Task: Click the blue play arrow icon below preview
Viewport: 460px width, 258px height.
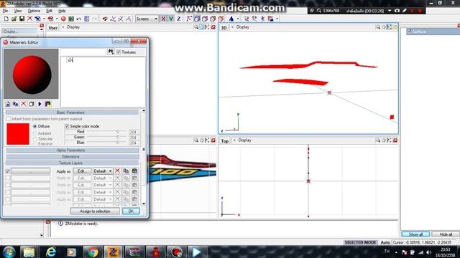Action: [x=40, y=104]
